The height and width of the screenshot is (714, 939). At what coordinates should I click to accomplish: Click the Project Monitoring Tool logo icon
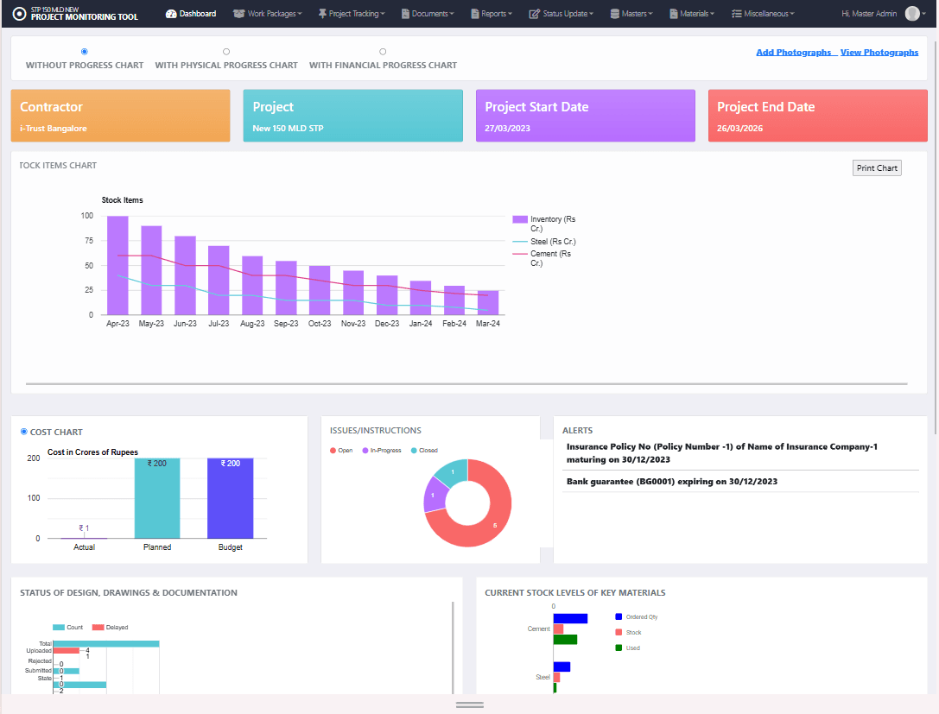click(19, 13)
